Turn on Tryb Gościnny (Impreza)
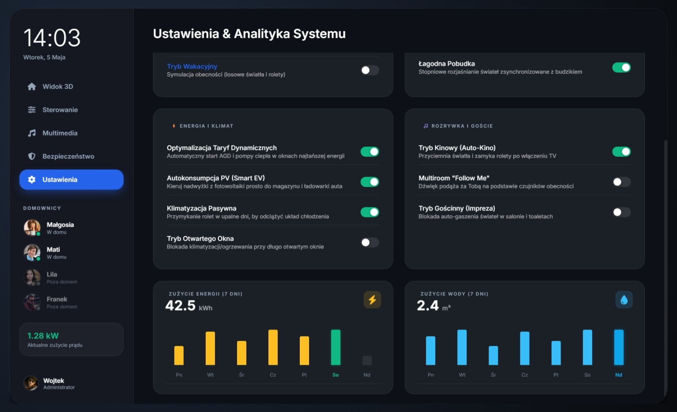The width and height of the screenshot is (677, 412). pyautogui.click(x=622, y=212)
